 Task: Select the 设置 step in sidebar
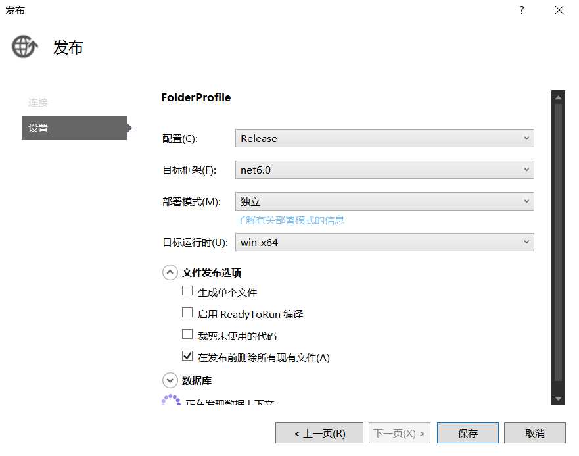pos(74,128)
